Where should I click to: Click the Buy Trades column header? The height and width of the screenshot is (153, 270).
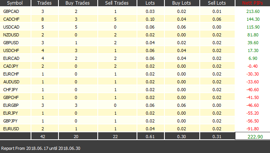click(78, 3)
